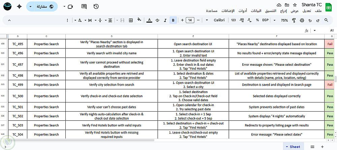Click decrease decimal places icon
Screen dimensions: 337x150
(x=250, y=20)
